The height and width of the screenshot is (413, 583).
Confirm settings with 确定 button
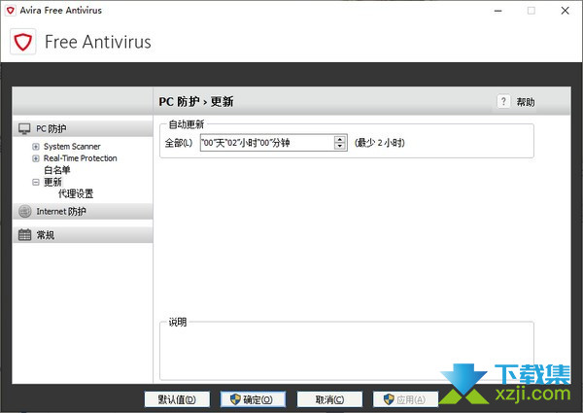253,398
